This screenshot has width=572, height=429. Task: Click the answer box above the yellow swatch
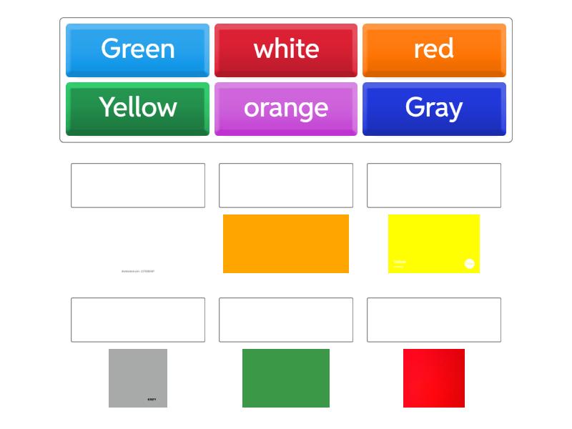tap(434, 185)
